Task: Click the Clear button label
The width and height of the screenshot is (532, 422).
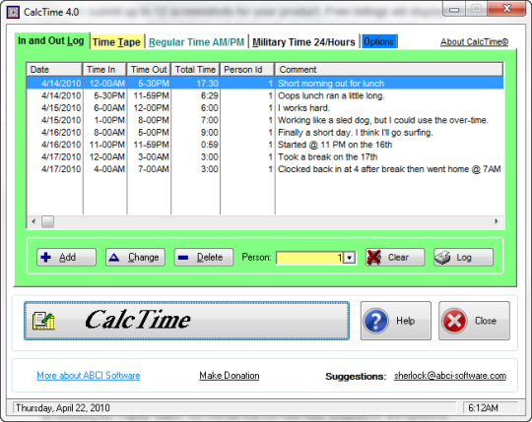Action: (x=398, y=258)
